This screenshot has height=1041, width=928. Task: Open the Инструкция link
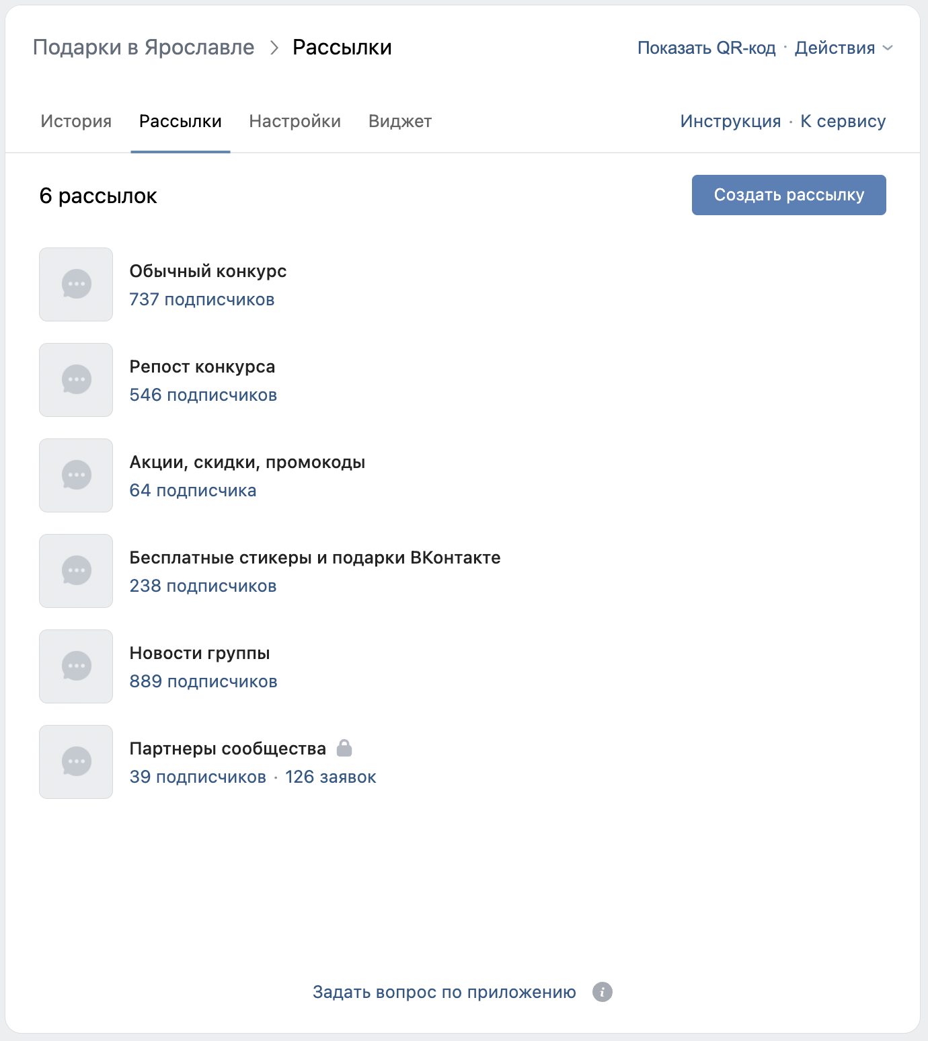click(x=730, y=121)
